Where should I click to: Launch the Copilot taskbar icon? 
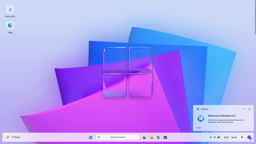coord(242,137)
